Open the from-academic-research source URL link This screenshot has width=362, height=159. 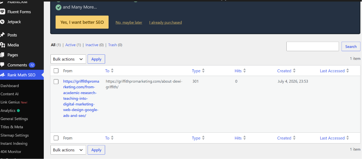pyautogui.click(x=81, y=98)
